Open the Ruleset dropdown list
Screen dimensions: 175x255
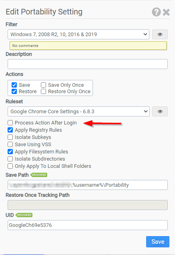coord(78,111)
